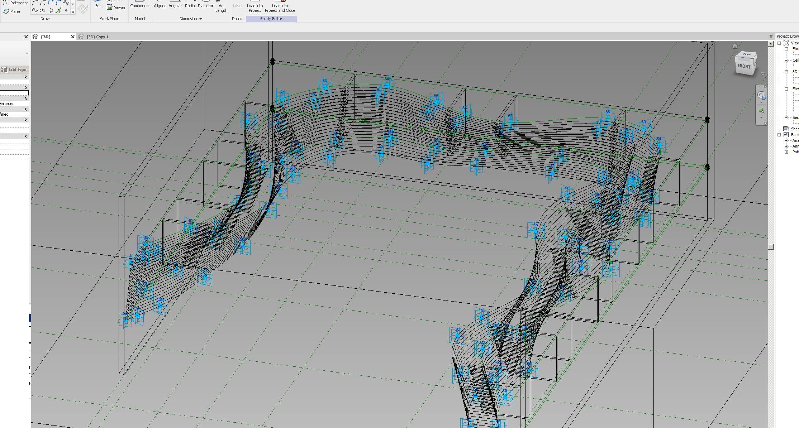Screen dimensions: 799x428
Task: Open navigation bar customize options
Action: pyautogui.click(x=765, y=123)
